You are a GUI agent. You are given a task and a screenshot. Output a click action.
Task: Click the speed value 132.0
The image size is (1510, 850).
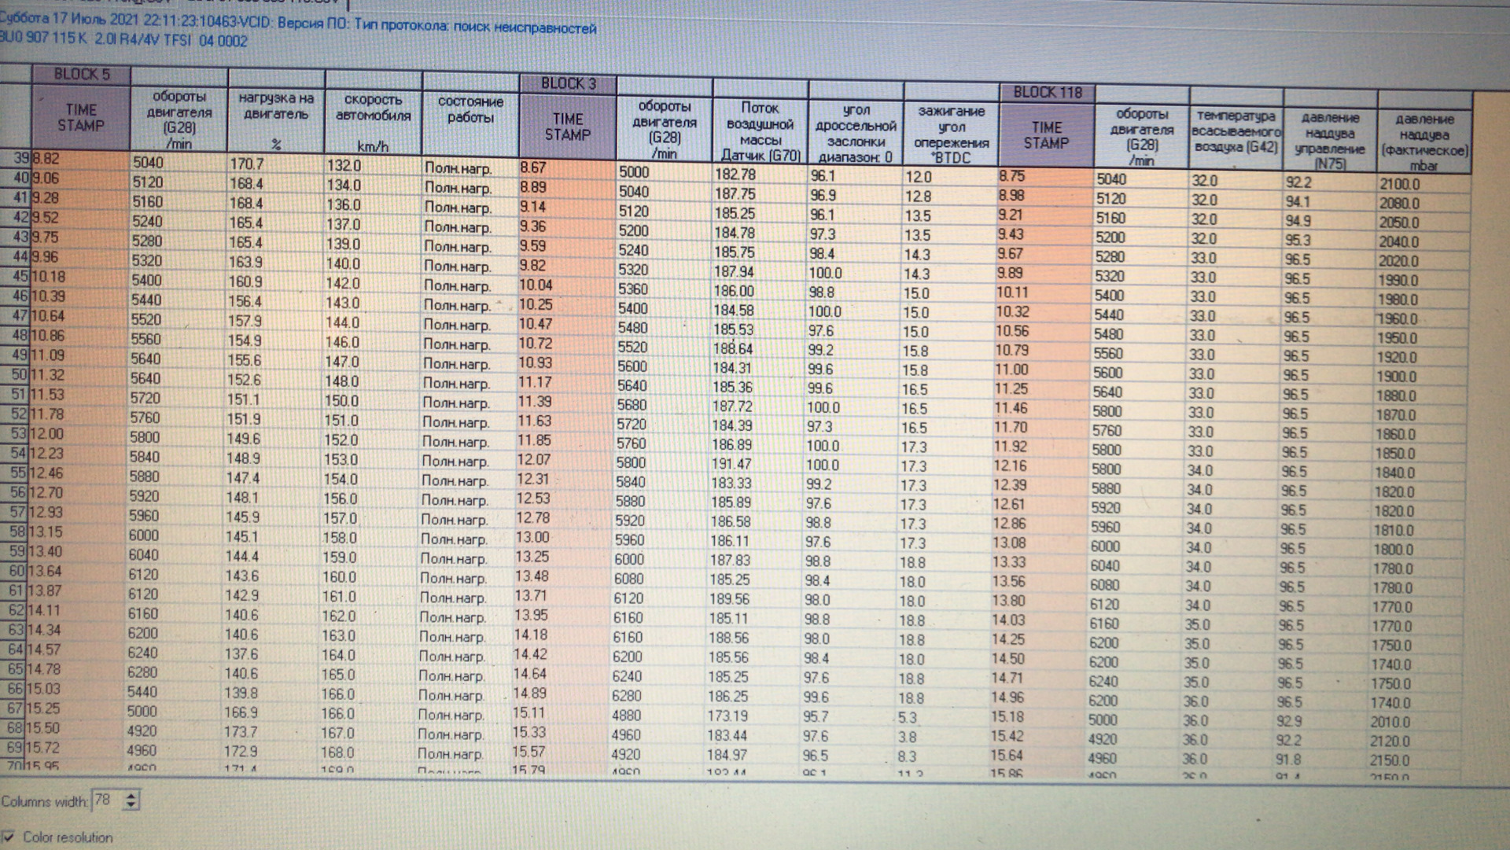click(344, 166)
